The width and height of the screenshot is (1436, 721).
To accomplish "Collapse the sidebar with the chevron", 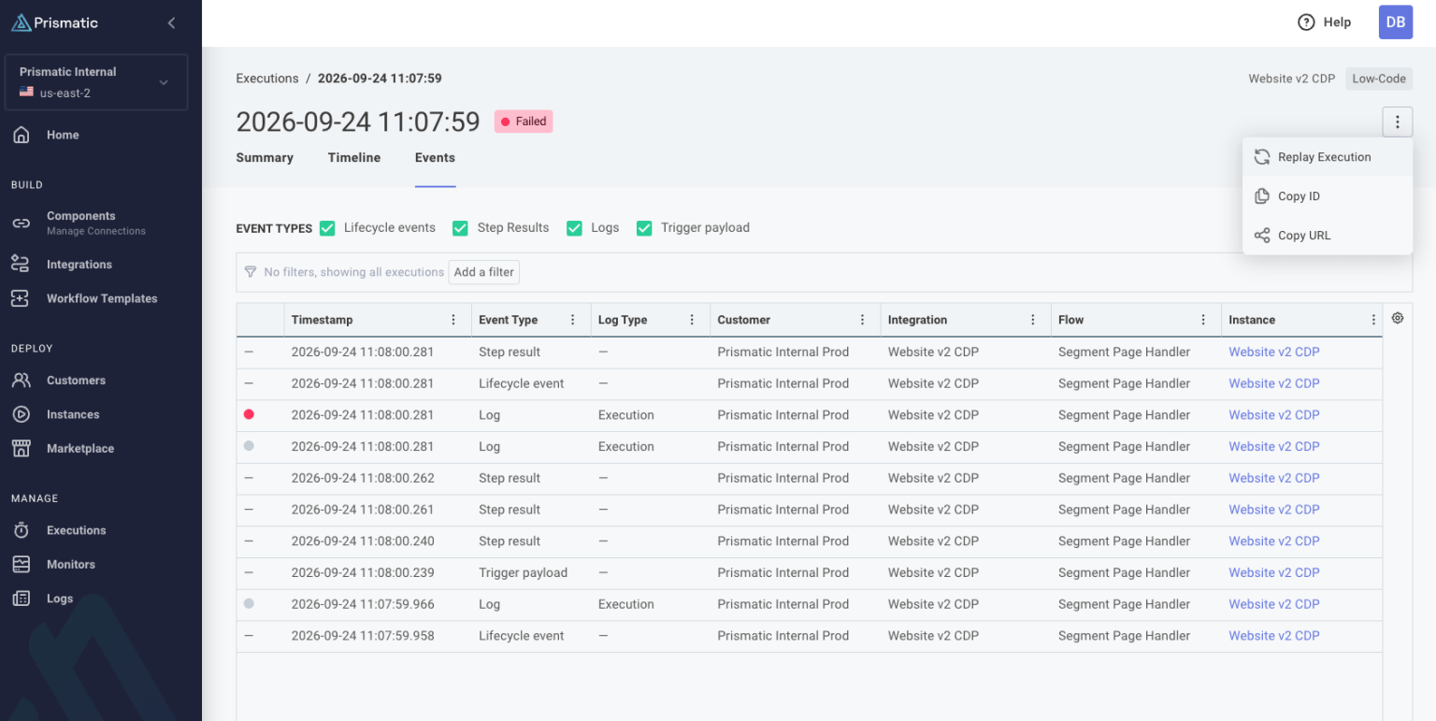I will [171, 22].
